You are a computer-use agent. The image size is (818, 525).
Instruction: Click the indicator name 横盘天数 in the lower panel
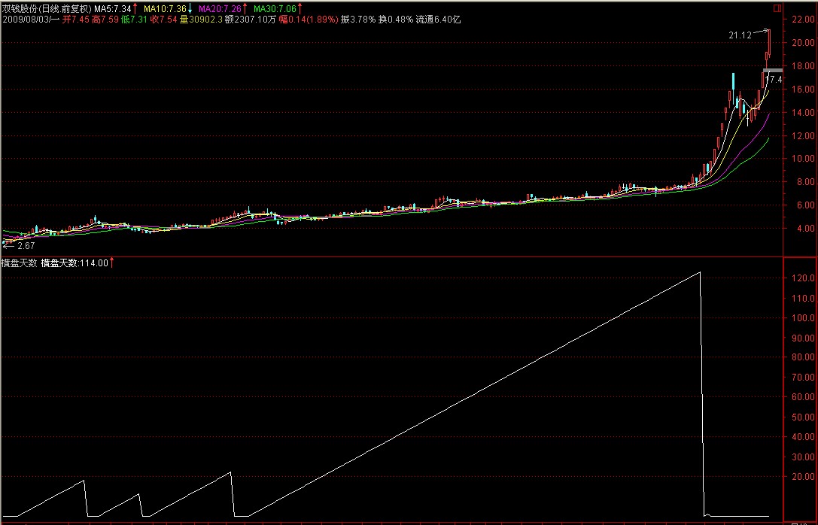20,262
